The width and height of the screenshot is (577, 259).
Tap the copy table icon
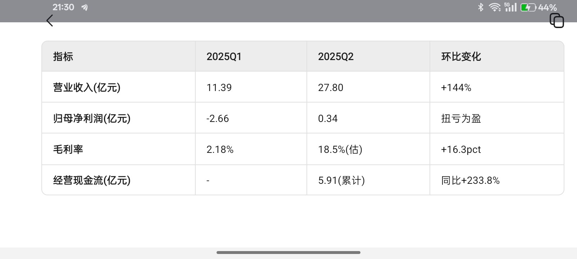[556, 21]
